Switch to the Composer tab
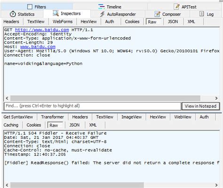223x188 pixels. (167, 14)
